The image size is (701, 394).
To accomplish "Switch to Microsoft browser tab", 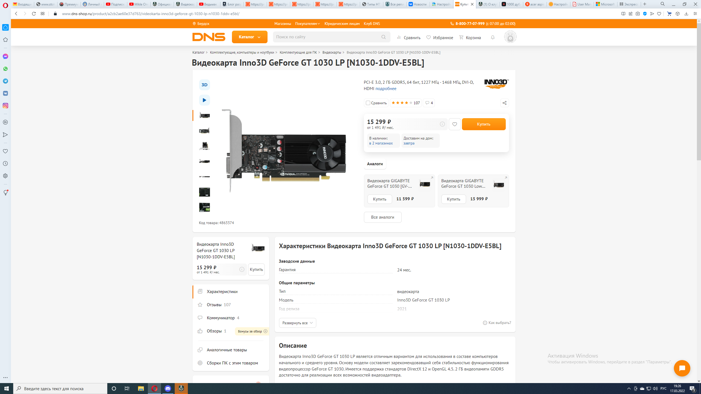I will (605, 4).
